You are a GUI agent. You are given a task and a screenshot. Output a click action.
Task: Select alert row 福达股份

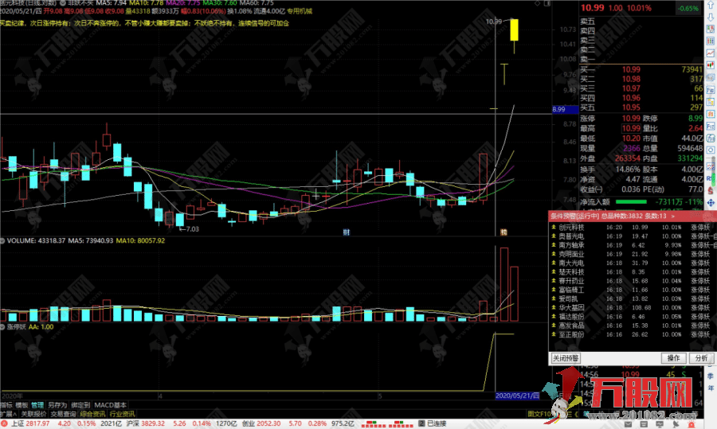633,316
